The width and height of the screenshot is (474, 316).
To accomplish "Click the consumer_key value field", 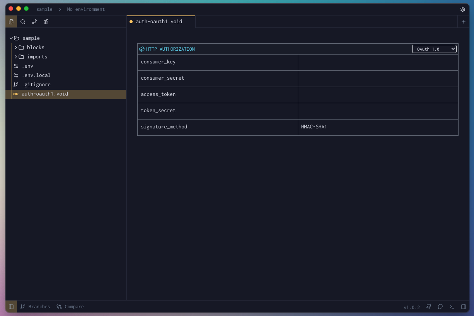I will coord(378,62).
